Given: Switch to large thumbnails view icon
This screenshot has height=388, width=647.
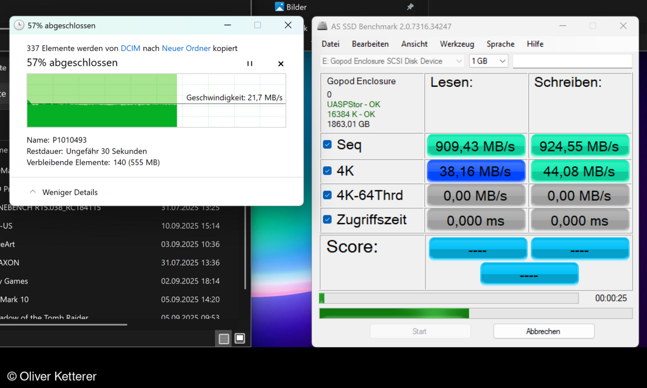Looking at the screenshot, I should 240,338.
